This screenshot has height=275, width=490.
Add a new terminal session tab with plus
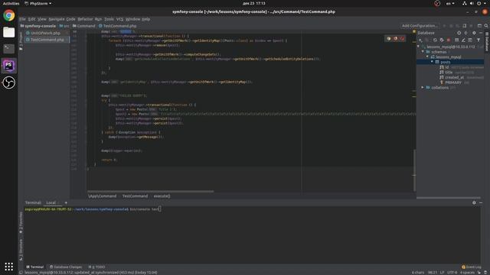click(66, 202)
